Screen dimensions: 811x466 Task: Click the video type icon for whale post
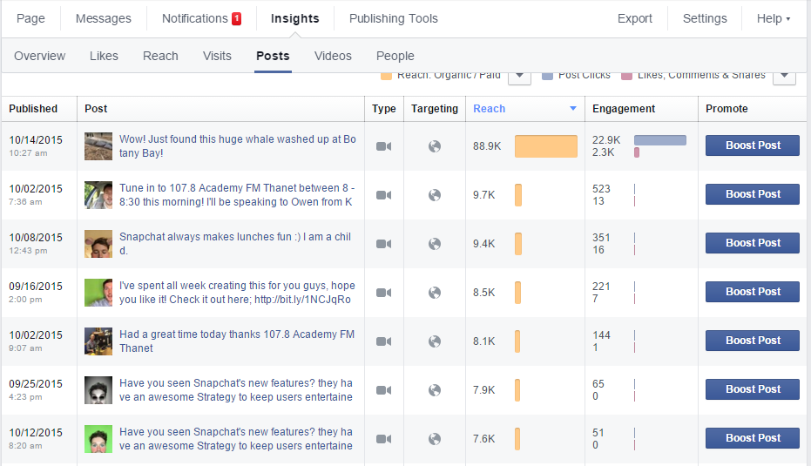(383, 146)
